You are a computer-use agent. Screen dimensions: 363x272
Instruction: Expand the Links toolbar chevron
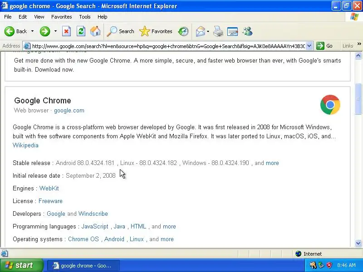point(359,44)
